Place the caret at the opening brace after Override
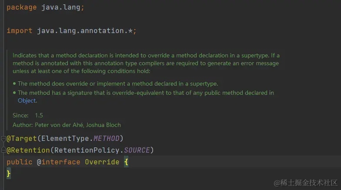Image resolution: width=341 pixels, height=190 pixels. [126, 162]
